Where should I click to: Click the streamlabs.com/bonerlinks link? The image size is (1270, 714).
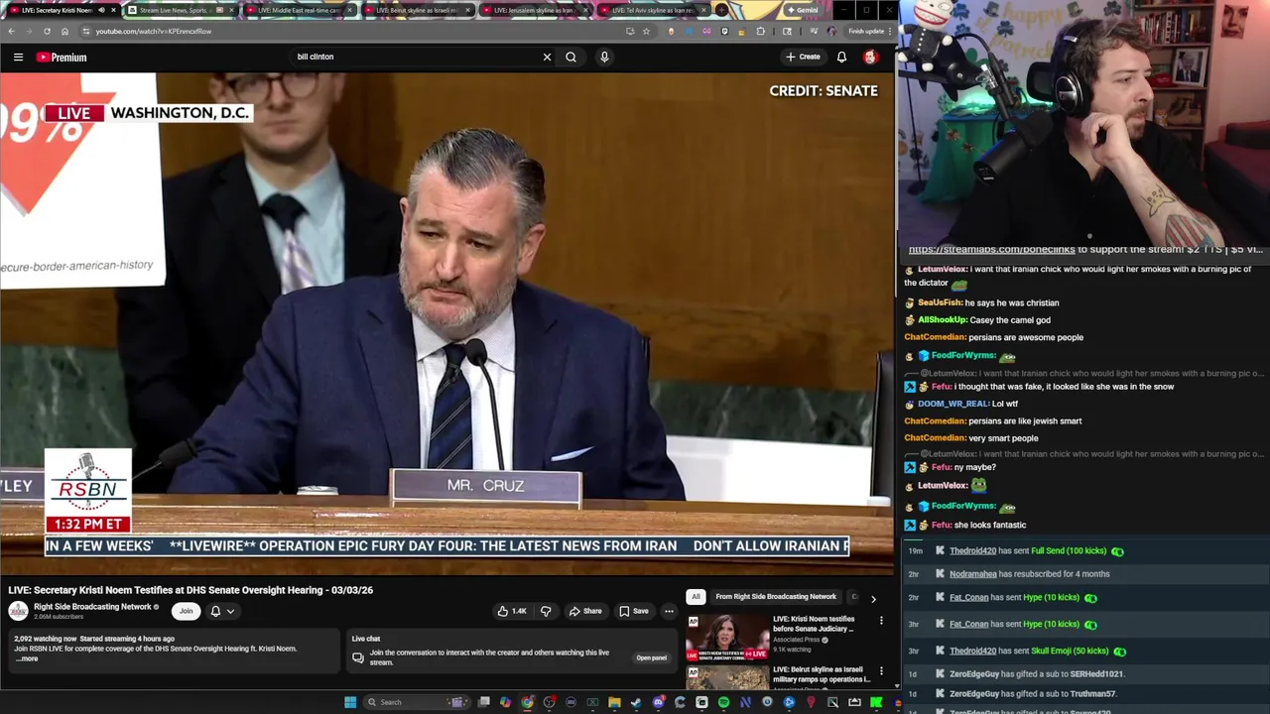point(991,250)
